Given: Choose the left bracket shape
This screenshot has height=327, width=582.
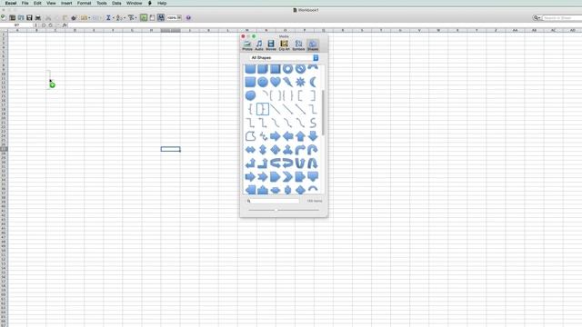Looking at the screenshot, I should (300, 95).
